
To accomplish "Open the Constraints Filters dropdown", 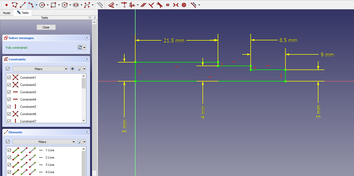I will pyautogui.click(x=66, y=69).
